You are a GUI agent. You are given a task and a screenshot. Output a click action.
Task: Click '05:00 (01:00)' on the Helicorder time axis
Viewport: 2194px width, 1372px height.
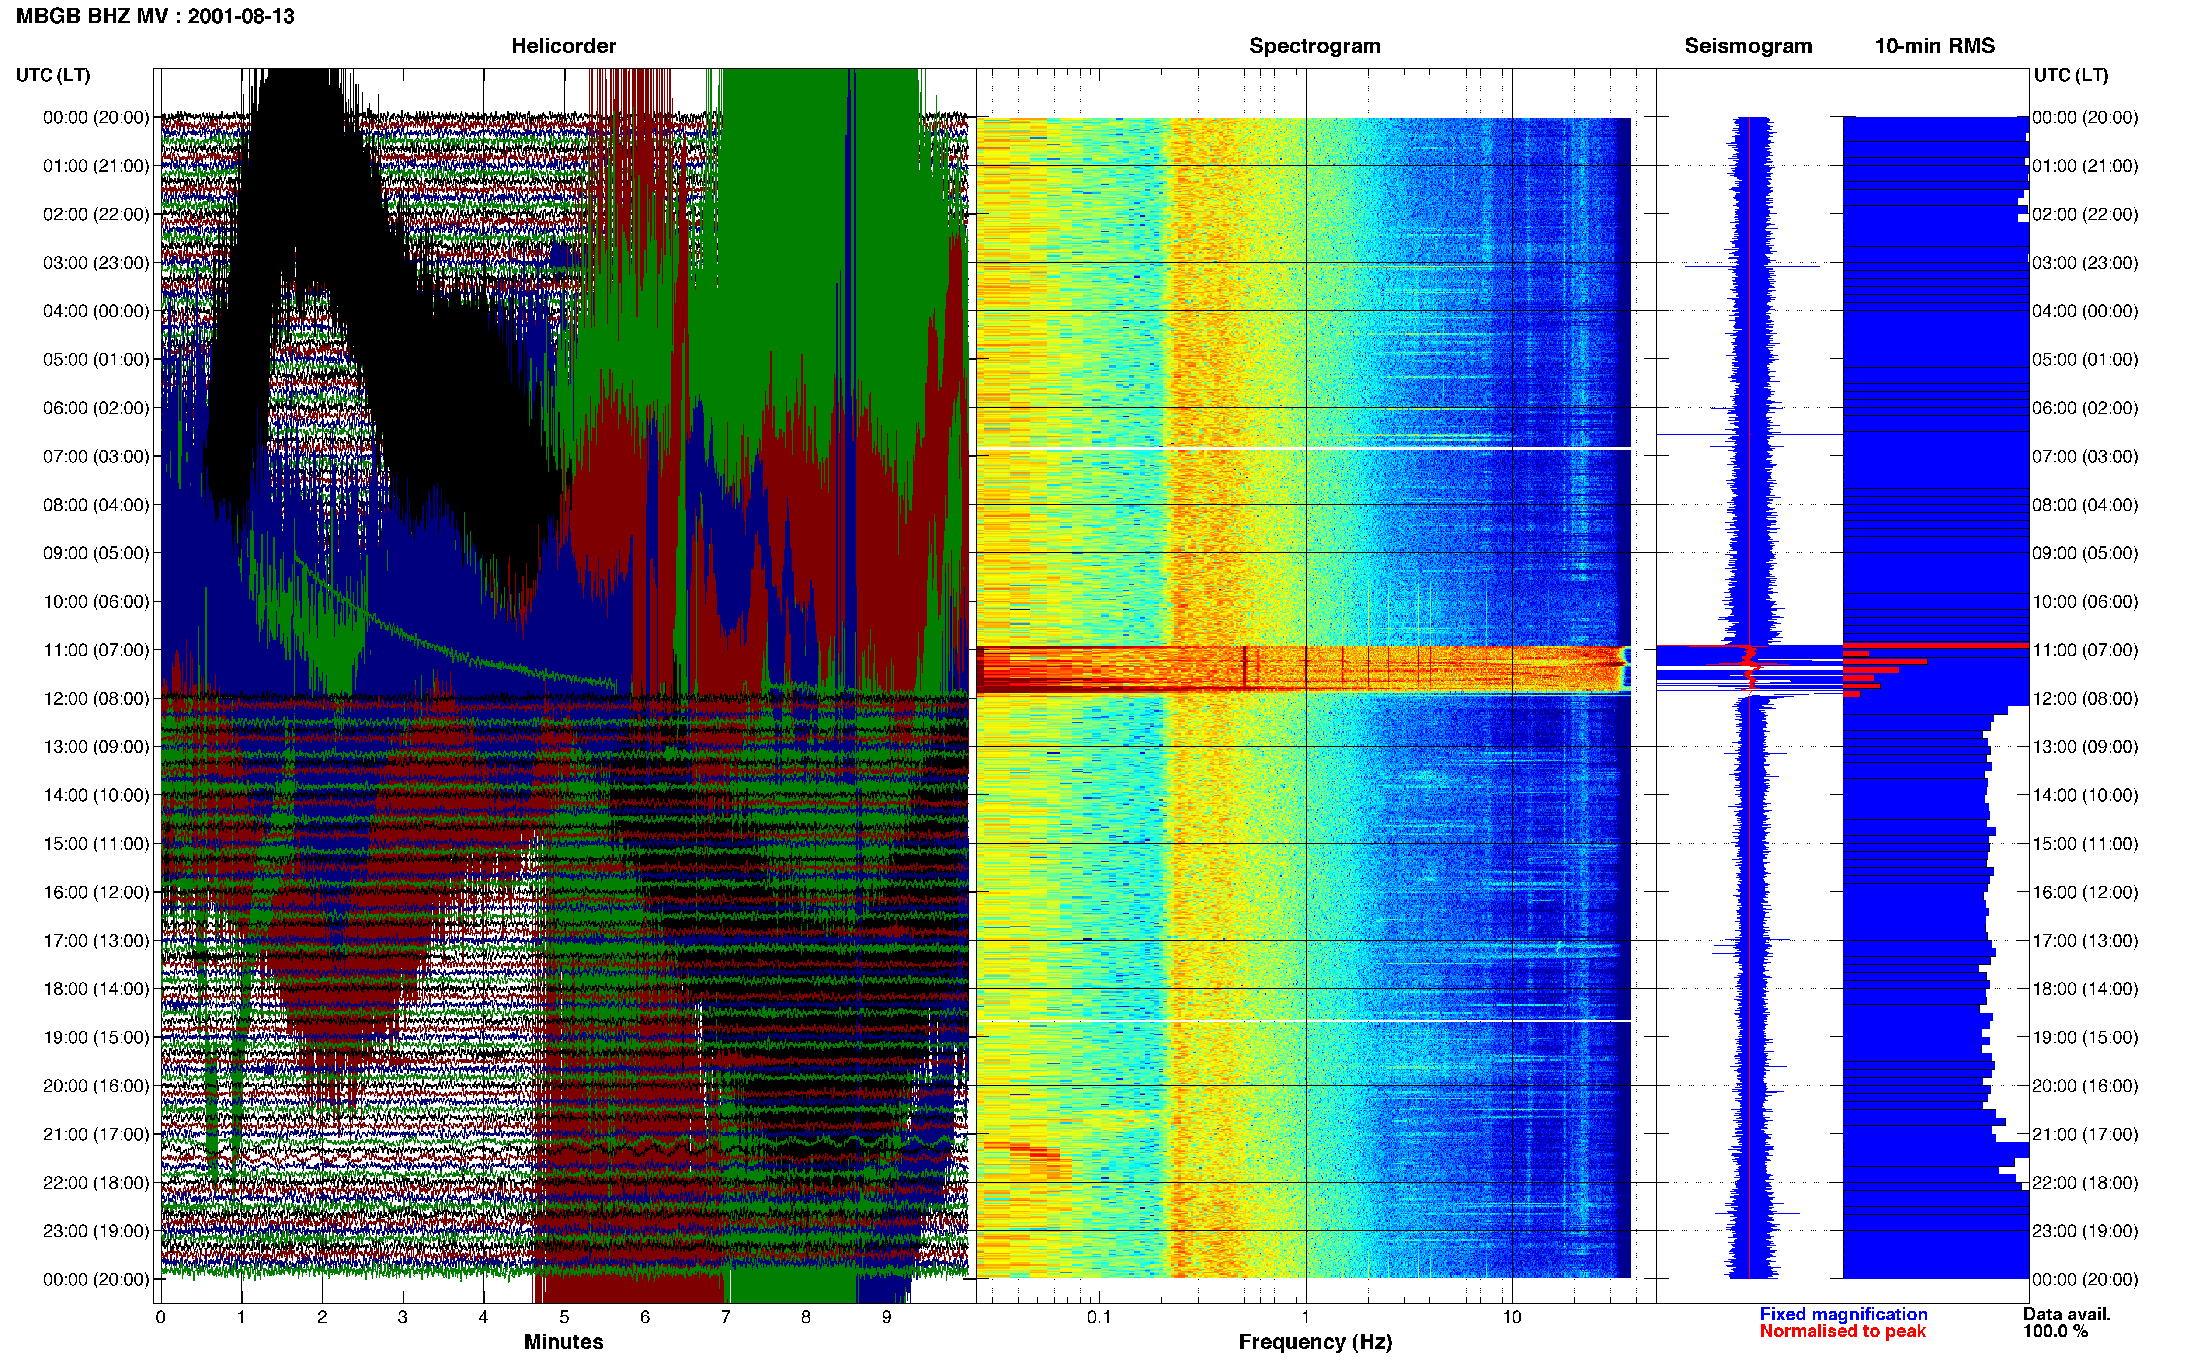tap(96, 359)
